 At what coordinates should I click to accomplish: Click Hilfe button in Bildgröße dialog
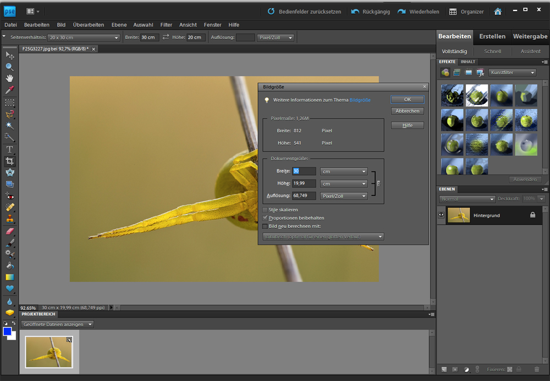click(407, 125)
